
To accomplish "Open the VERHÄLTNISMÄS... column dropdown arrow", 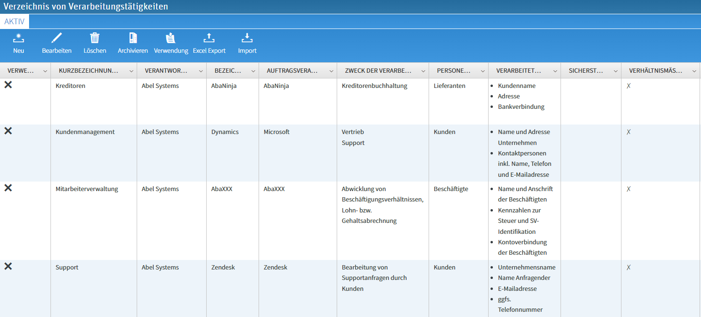I will click(x=694, y=71).
